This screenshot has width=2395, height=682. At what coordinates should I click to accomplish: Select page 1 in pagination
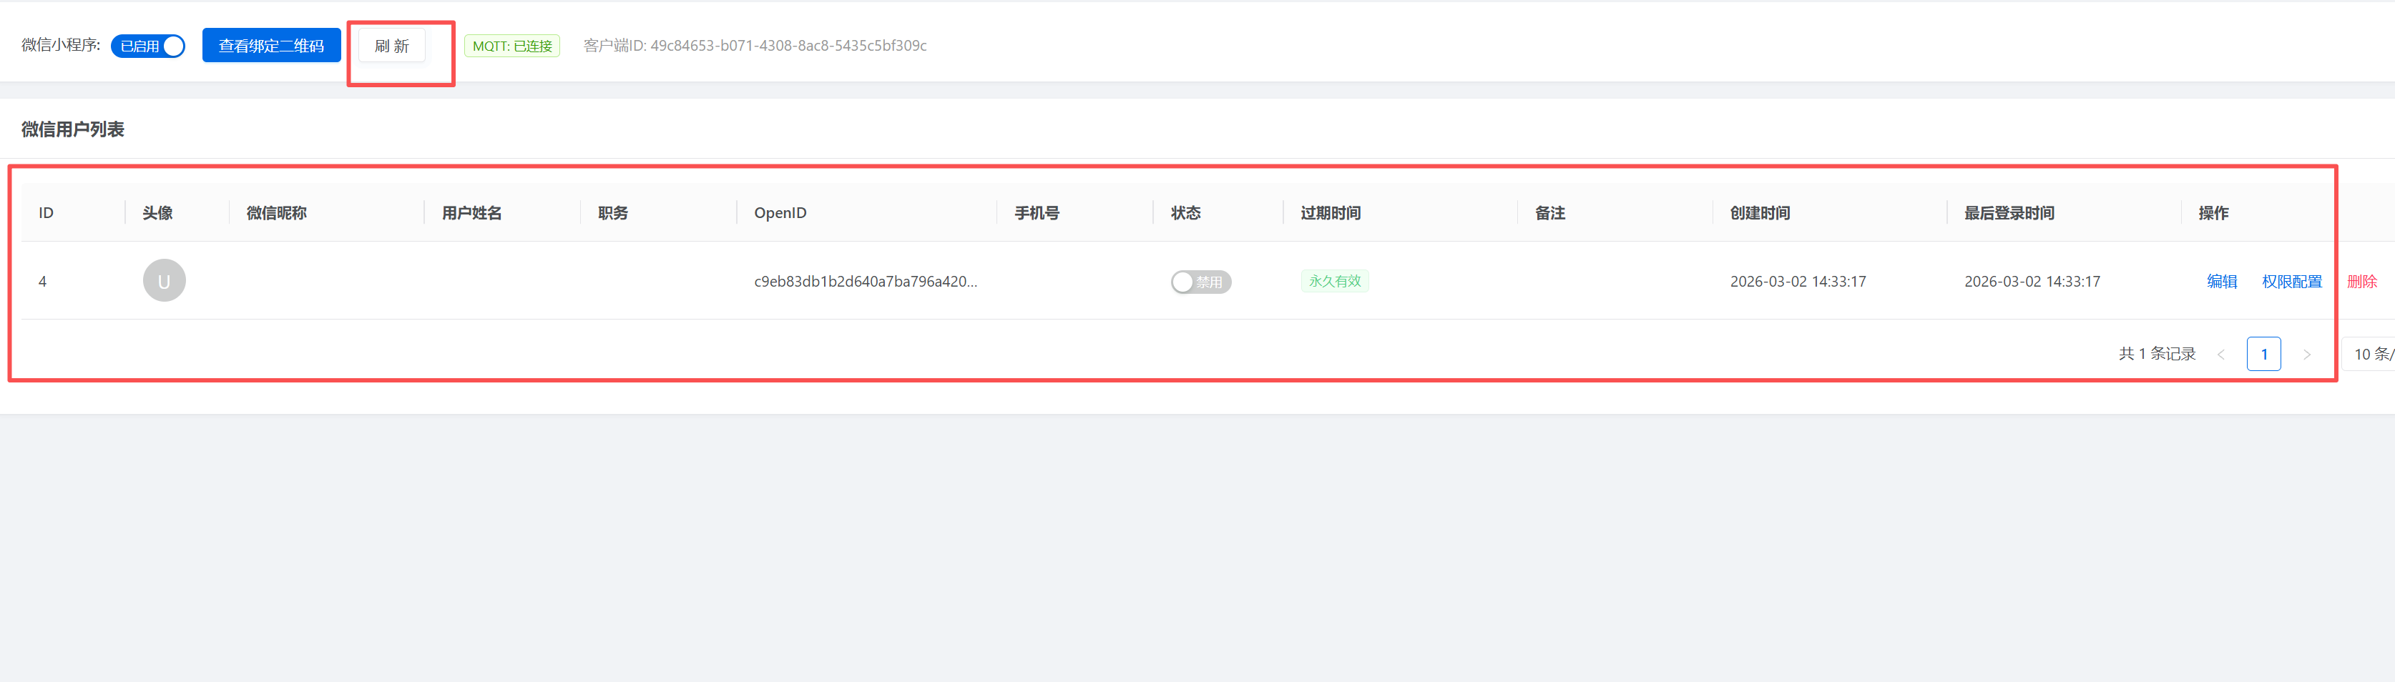coord(2263,354)
